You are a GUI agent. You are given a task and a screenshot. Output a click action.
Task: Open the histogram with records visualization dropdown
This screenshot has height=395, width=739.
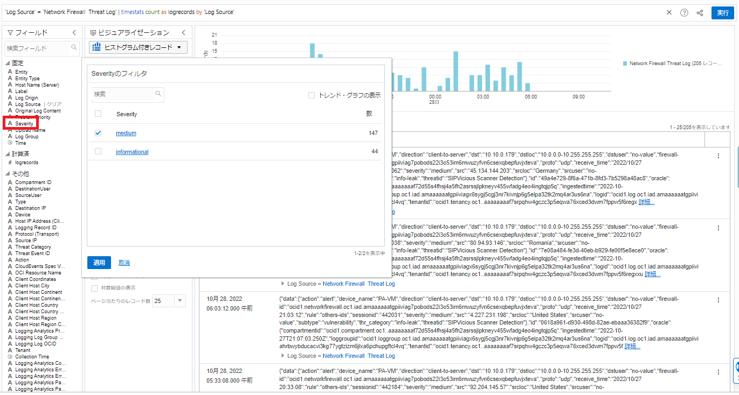point(138,47)
